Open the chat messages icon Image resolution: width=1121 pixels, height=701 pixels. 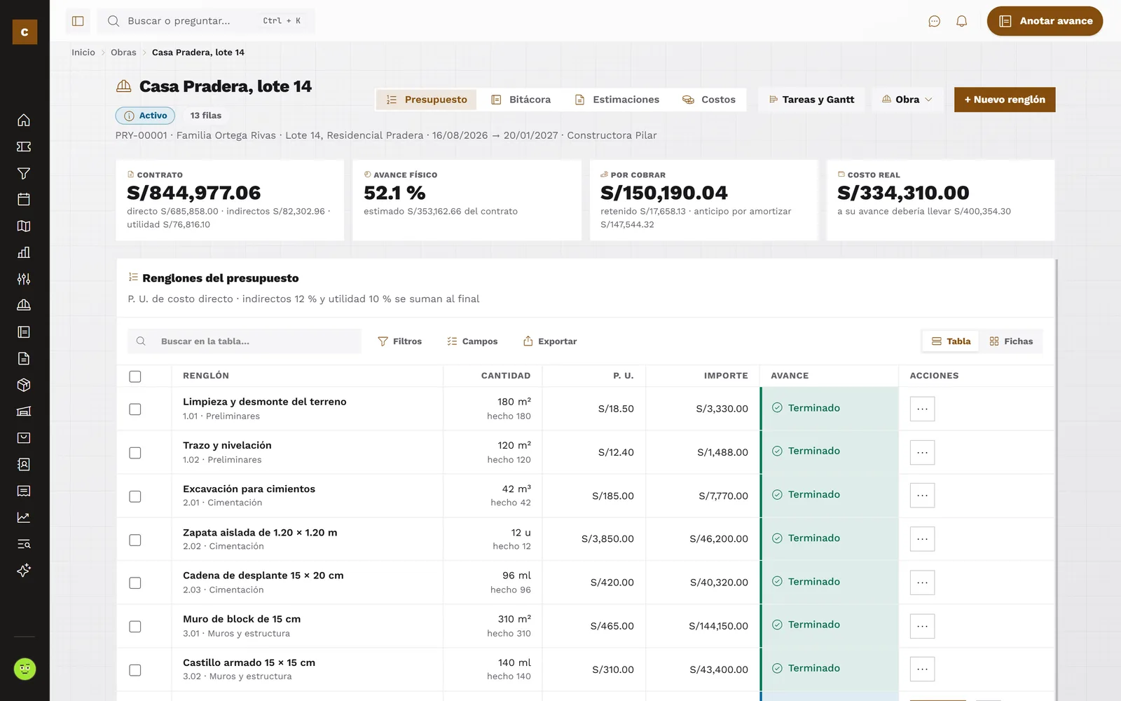934,21
